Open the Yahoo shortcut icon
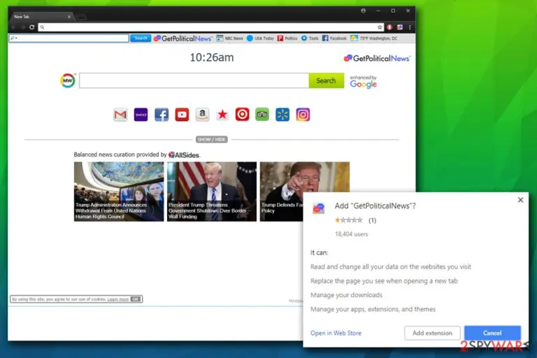 141,115
